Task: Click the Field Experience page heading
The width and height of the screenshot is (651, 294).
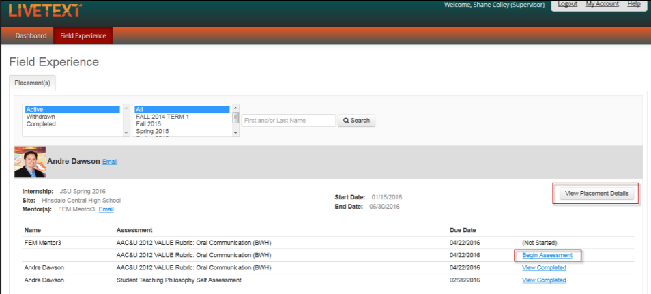Action: 54,62
